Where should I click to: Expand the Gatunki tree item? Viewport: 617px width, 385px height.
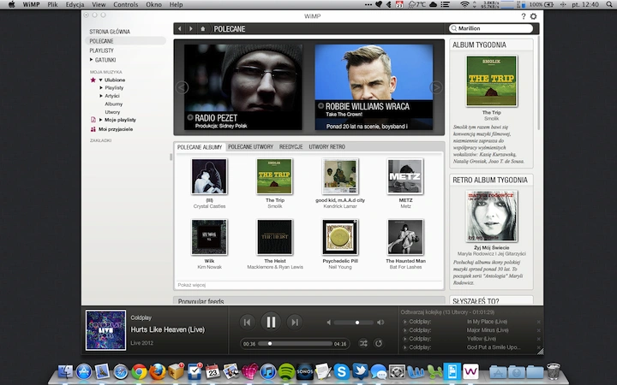92,60
